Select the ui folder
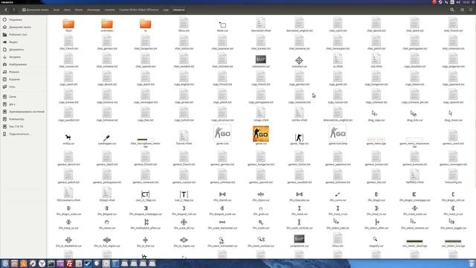Image resolution: width=476 pixels, height=268 pixels. (x=146, y=25)
